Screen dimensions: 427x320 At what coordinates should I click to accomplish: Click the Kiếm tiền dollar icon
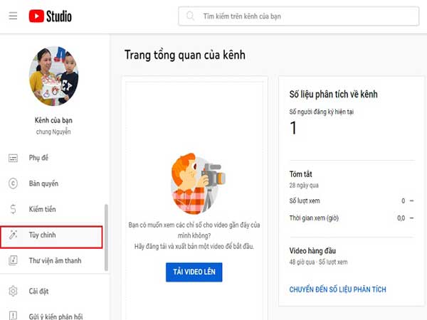(13, 209)
